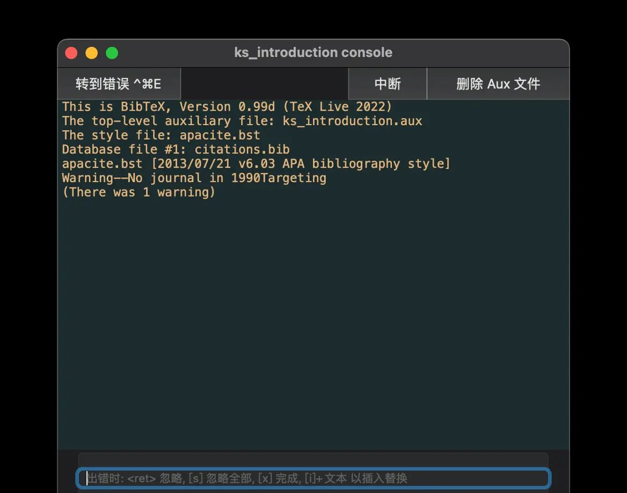Click the warning line about 1990Targeting

193,178
